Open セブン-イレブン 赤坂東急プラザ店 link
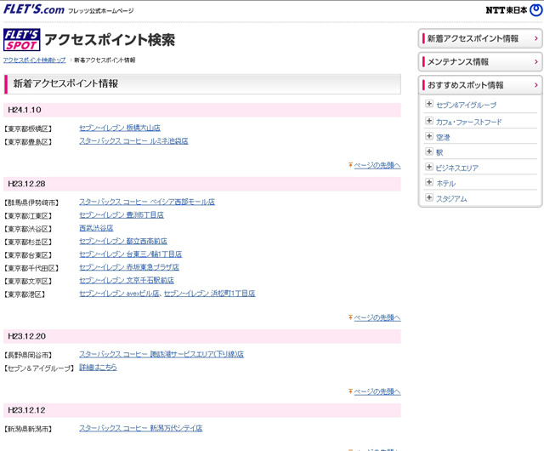 129,267
